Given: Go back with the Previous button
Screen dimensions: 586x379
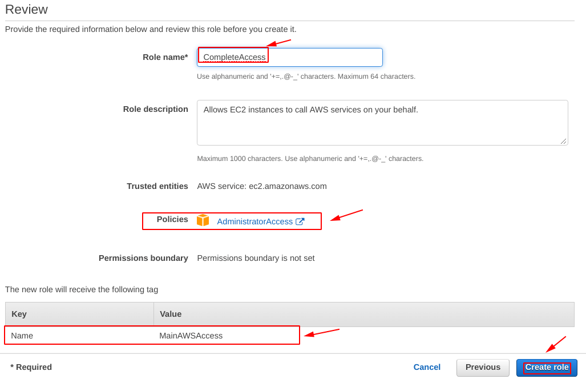Looking at the screenshot, I should [x=483, y=368].
